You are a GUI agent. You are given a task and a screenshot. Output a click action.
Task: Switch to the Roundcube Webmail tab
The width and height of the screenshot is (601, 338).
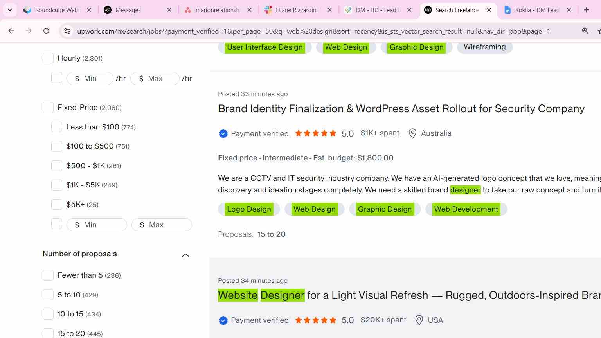[x=57, y=10]
